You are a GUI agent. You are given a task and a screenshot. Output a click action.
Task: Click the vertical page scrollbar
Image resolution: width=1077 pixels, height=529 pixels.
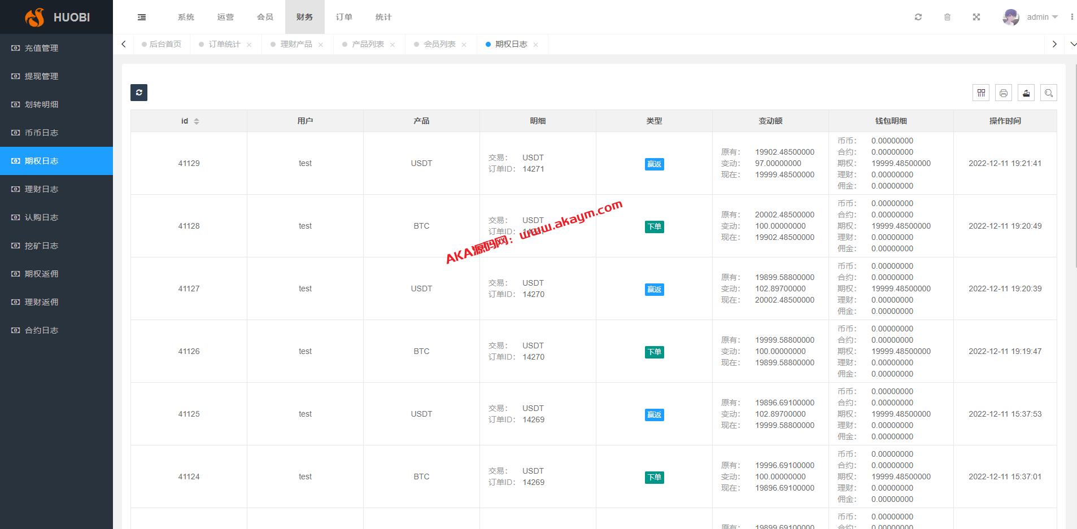click(x=1074, y=169)
